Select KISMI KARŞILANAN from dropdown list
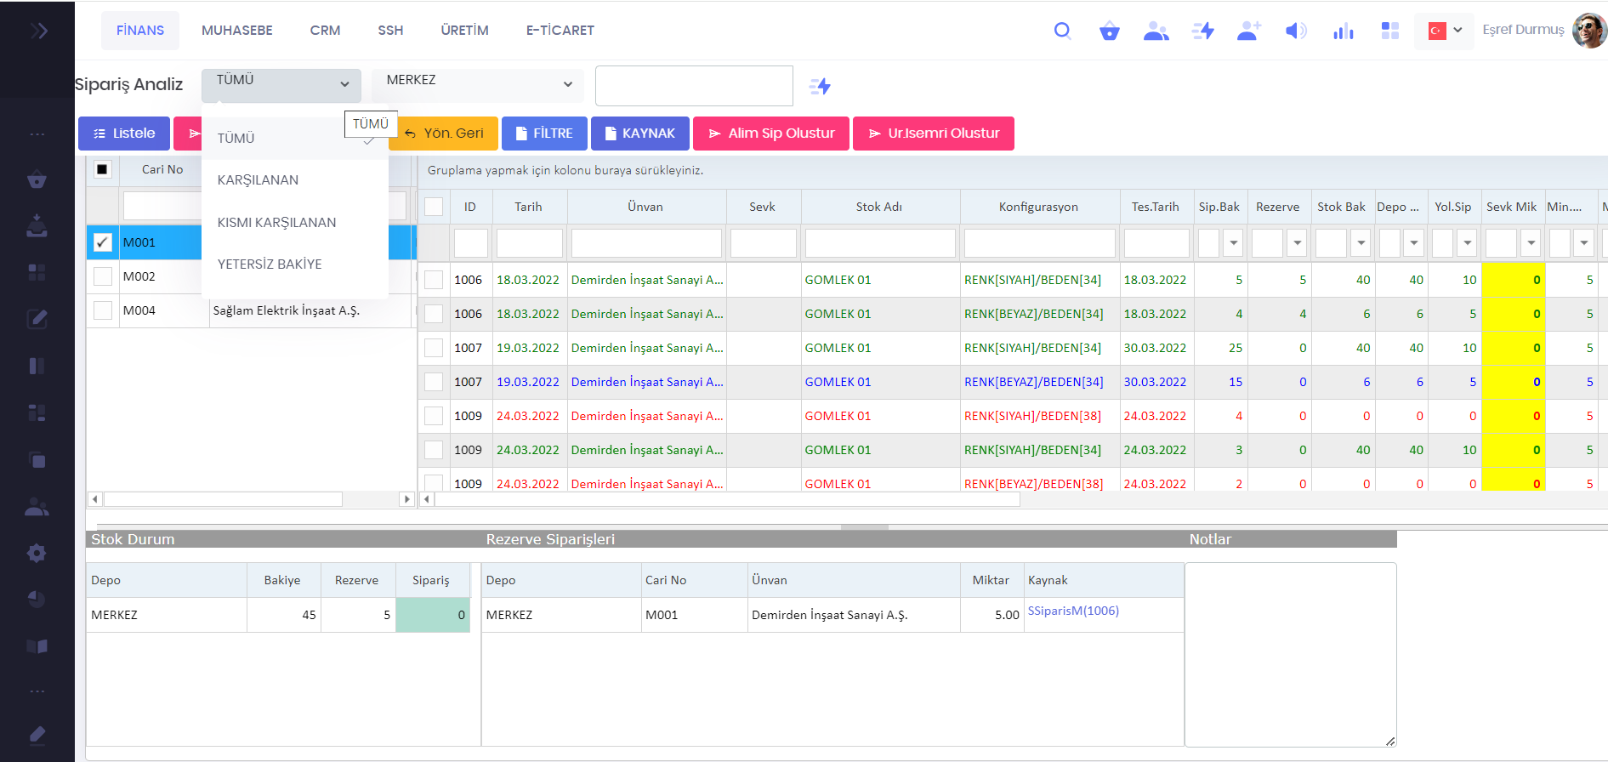The width and height of the screenshot is (1608, 762). click(x=276, y=223)
